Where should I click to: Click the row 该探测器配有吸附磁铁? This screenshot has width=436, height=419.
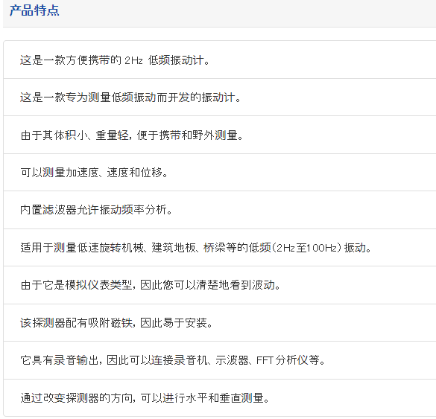(x=220, y=323)
